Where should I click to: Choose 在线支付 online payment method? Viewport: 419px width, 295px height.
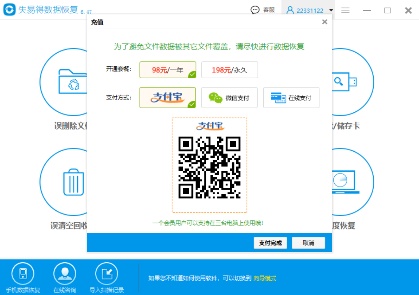[x=291, y=97]
